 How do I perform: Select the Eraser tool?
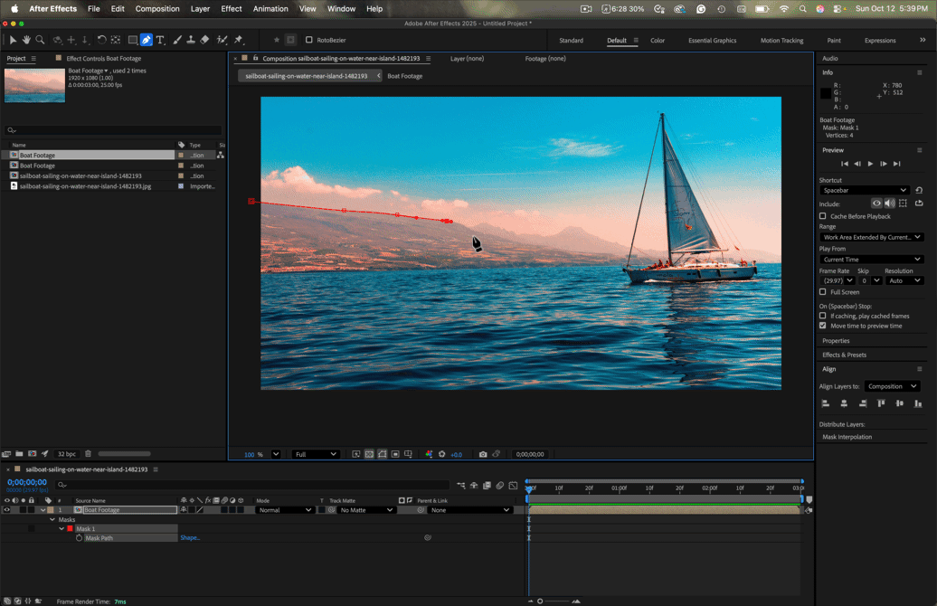(204, 40)
